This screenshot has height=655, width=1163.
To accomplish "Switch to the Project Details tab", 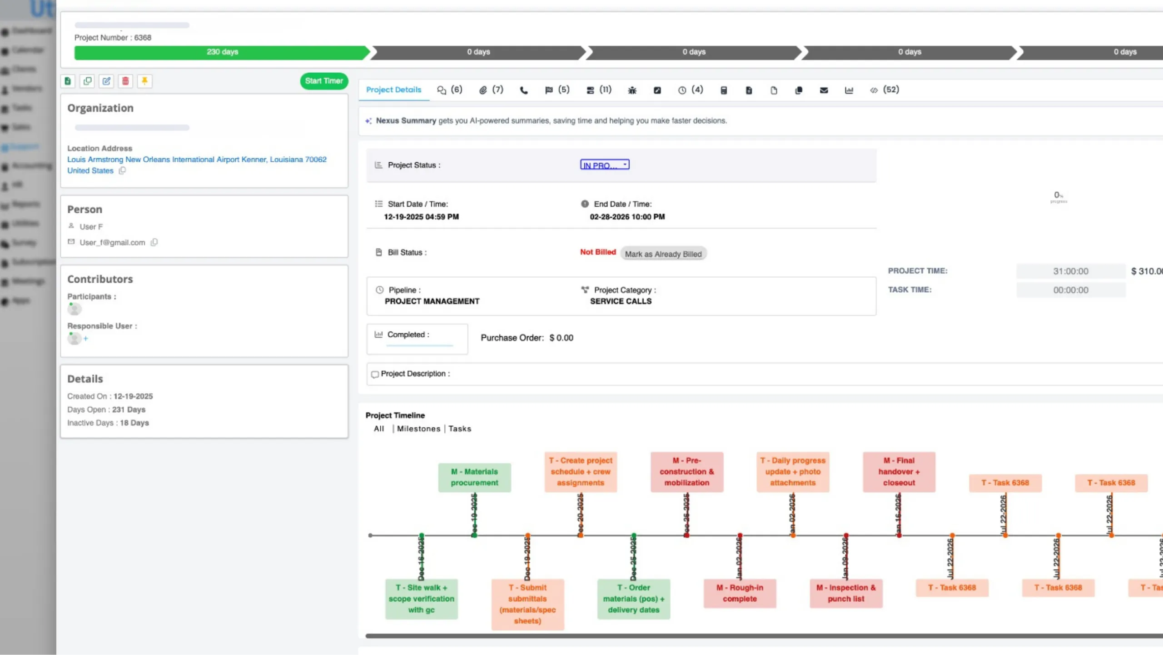I will pyautogui.click(x=393, y=90).
